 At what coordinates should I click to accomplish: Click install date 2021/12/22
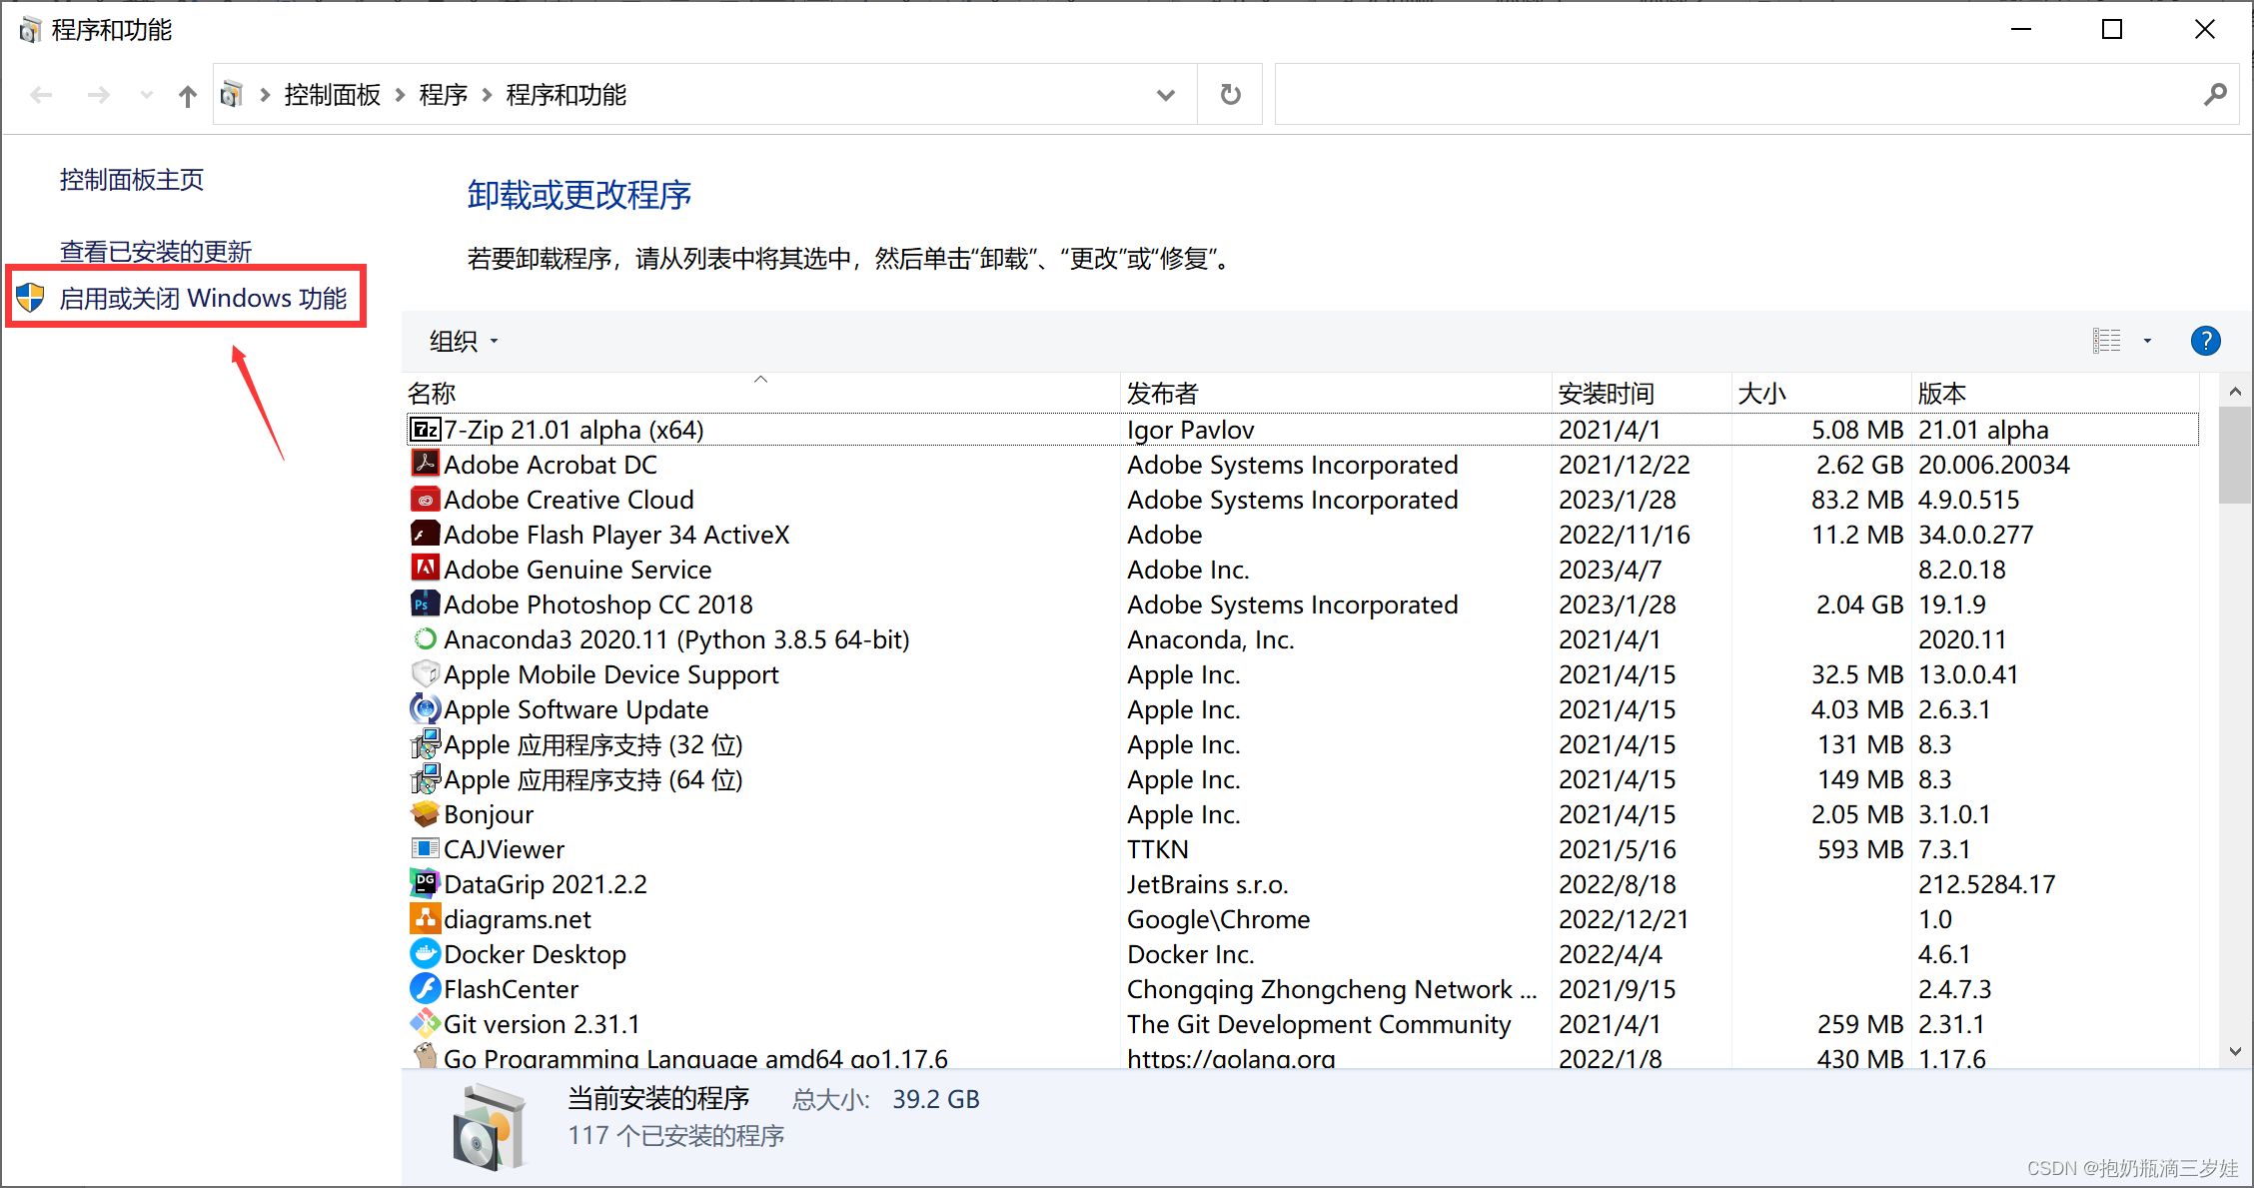pyautogui.click(x=1624, y=465)
